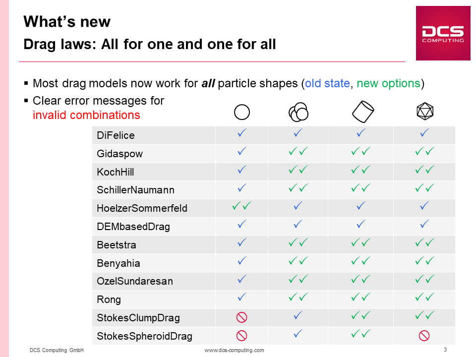Click the red 'invalid combinations' text
Screen dimensions: 476x357
(x=86, y=116)
